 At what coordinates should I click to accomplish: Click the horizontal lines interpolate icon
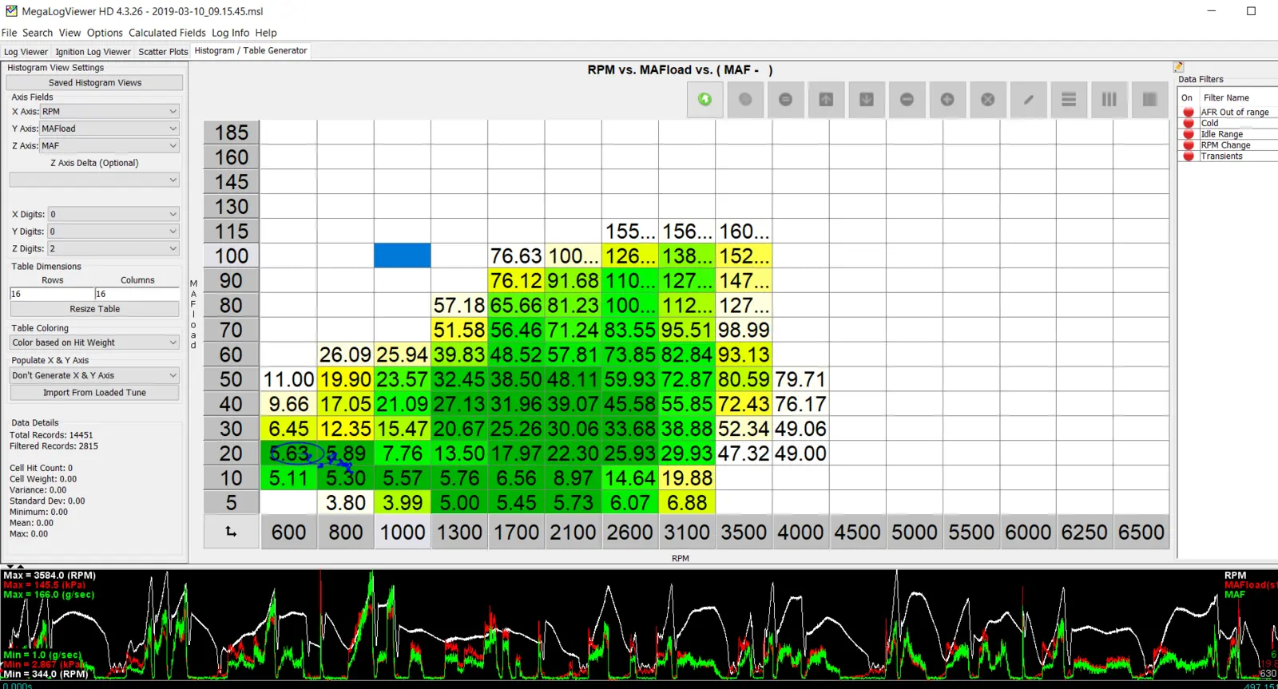1069,99
